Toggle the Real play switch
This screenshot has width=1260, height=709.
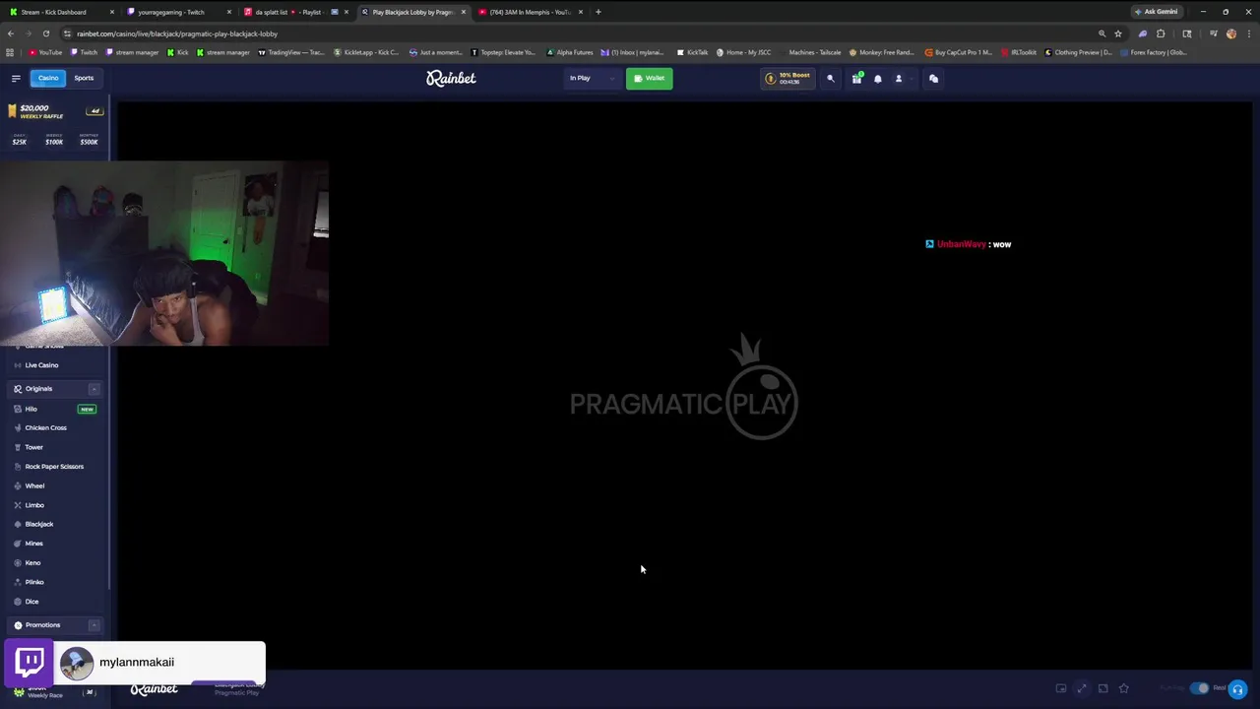(1199, 688)
